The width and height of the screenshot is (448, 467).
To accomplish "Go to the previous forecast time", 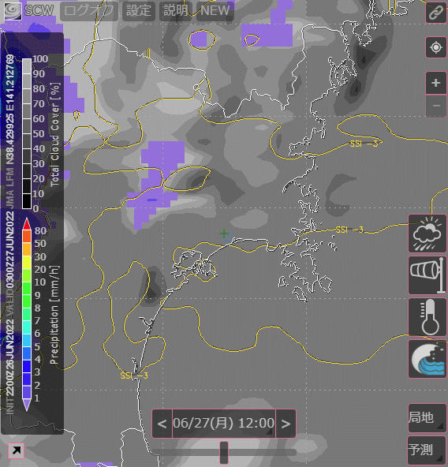I will (162, 424).
